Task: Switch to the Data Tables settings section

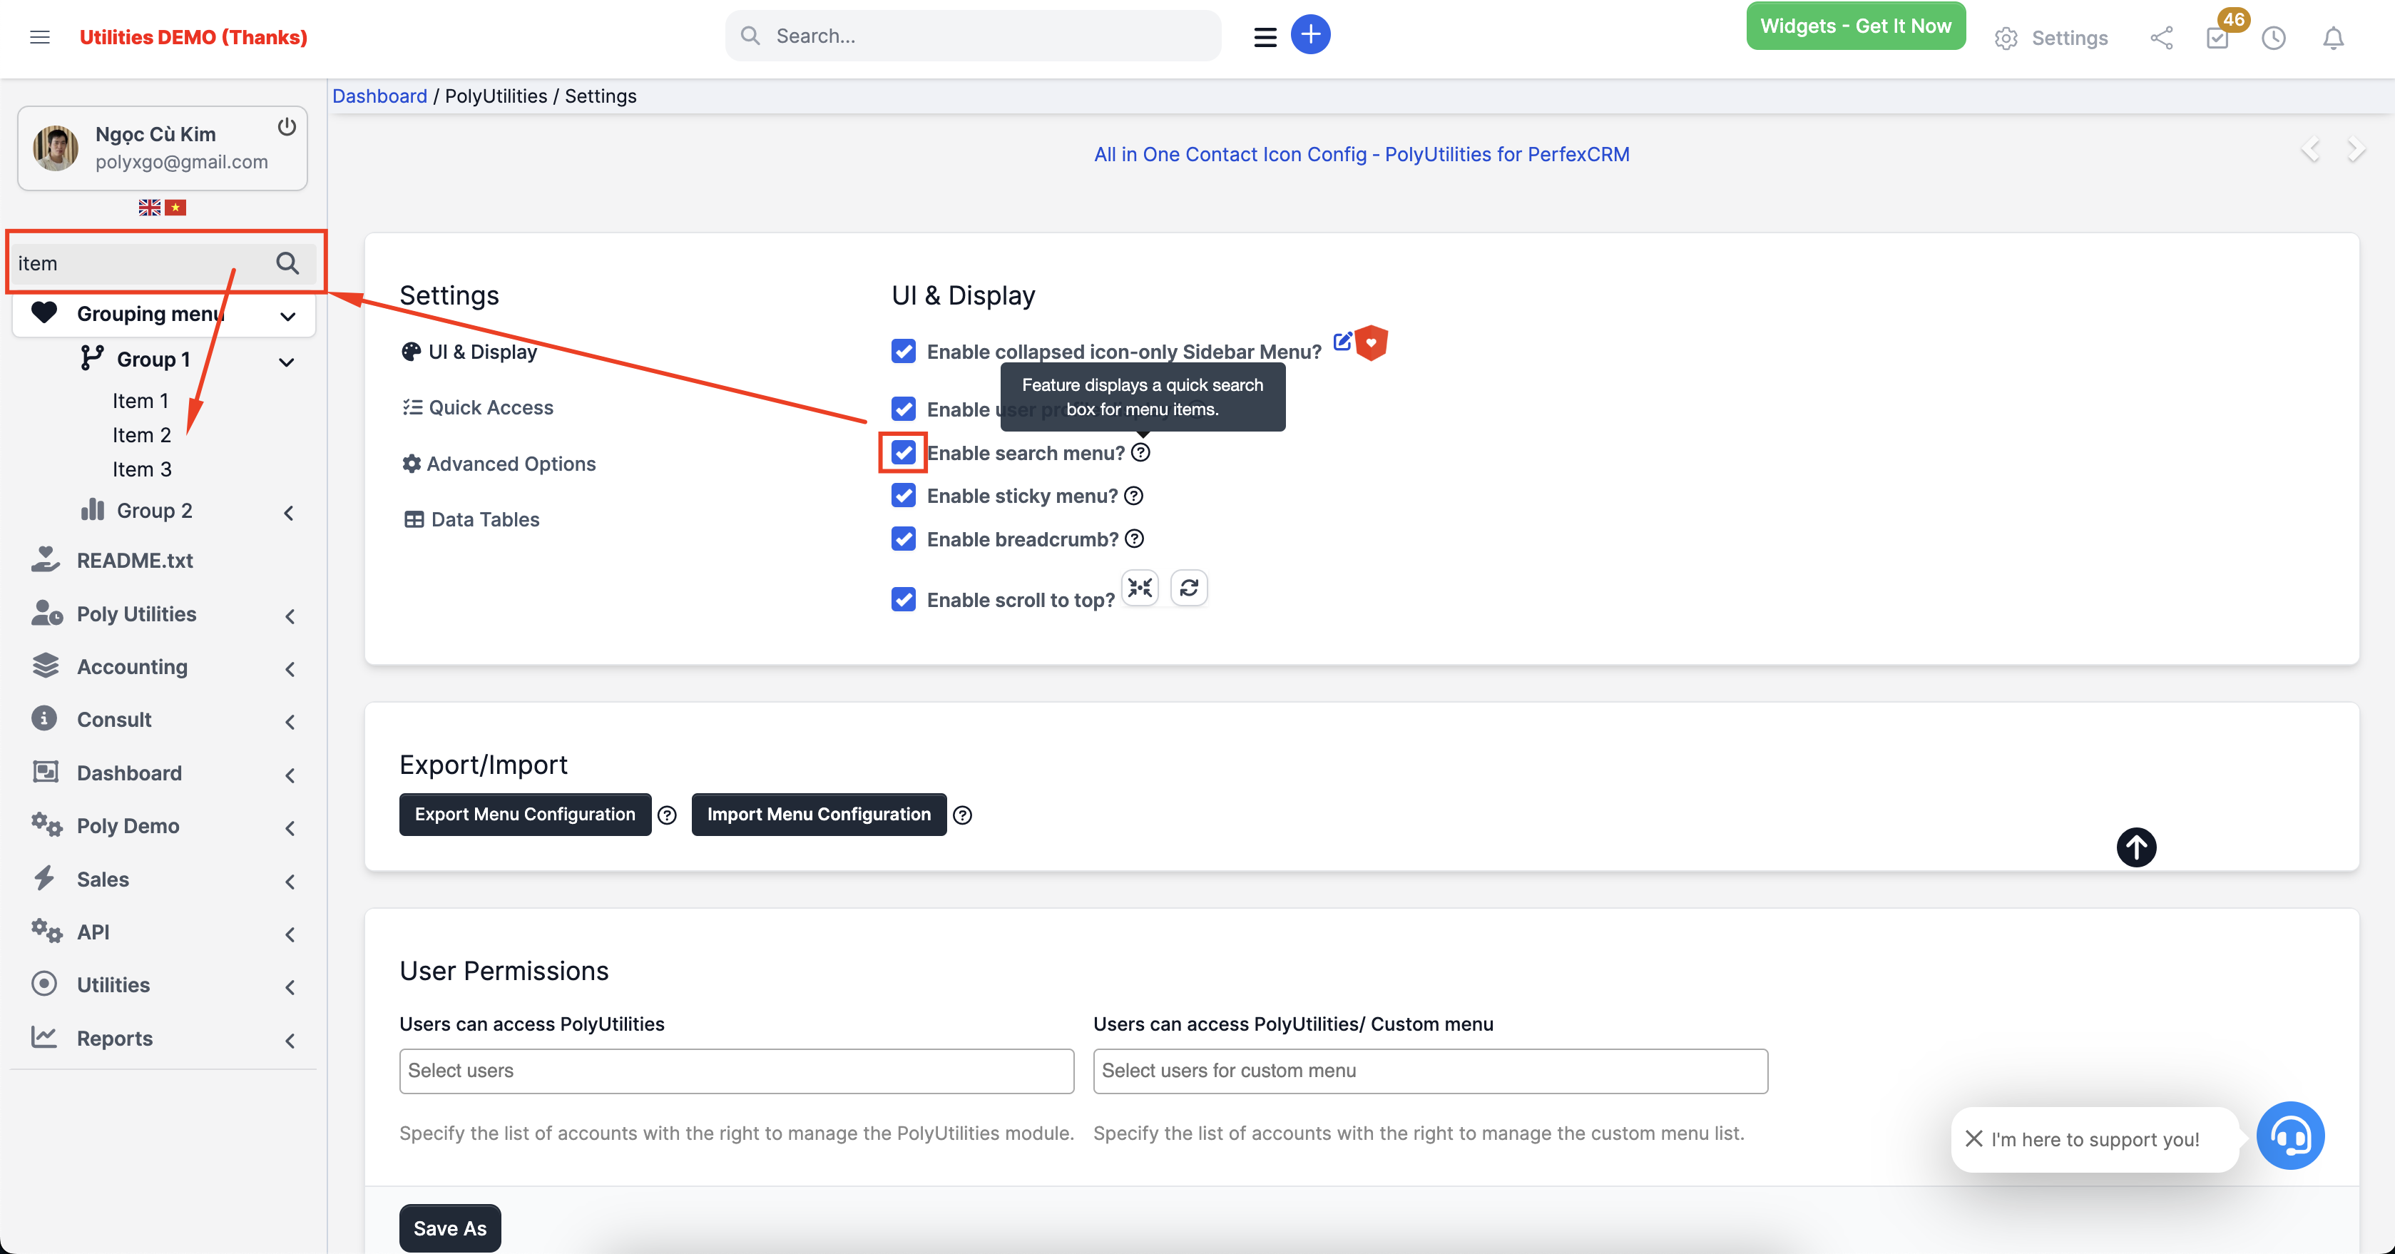Action: [x=484, y=519]
